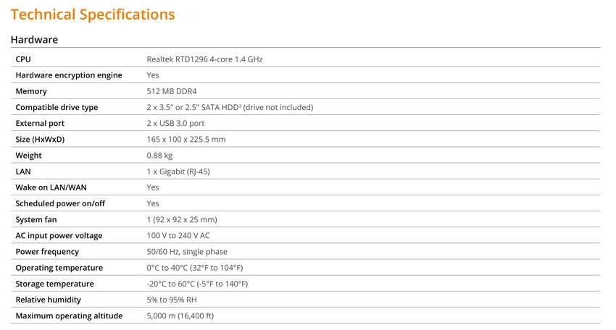Select the 1 x Gigabit (RJ-45) value
This screenshot has width=616, height=330.
178,172
